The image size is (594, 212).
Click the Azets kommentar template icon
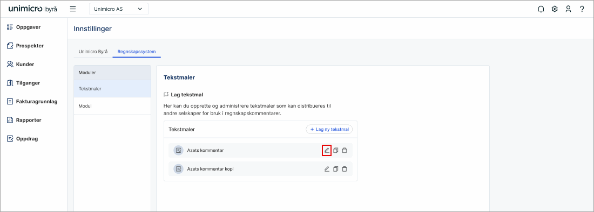click(x=178, y=150)
